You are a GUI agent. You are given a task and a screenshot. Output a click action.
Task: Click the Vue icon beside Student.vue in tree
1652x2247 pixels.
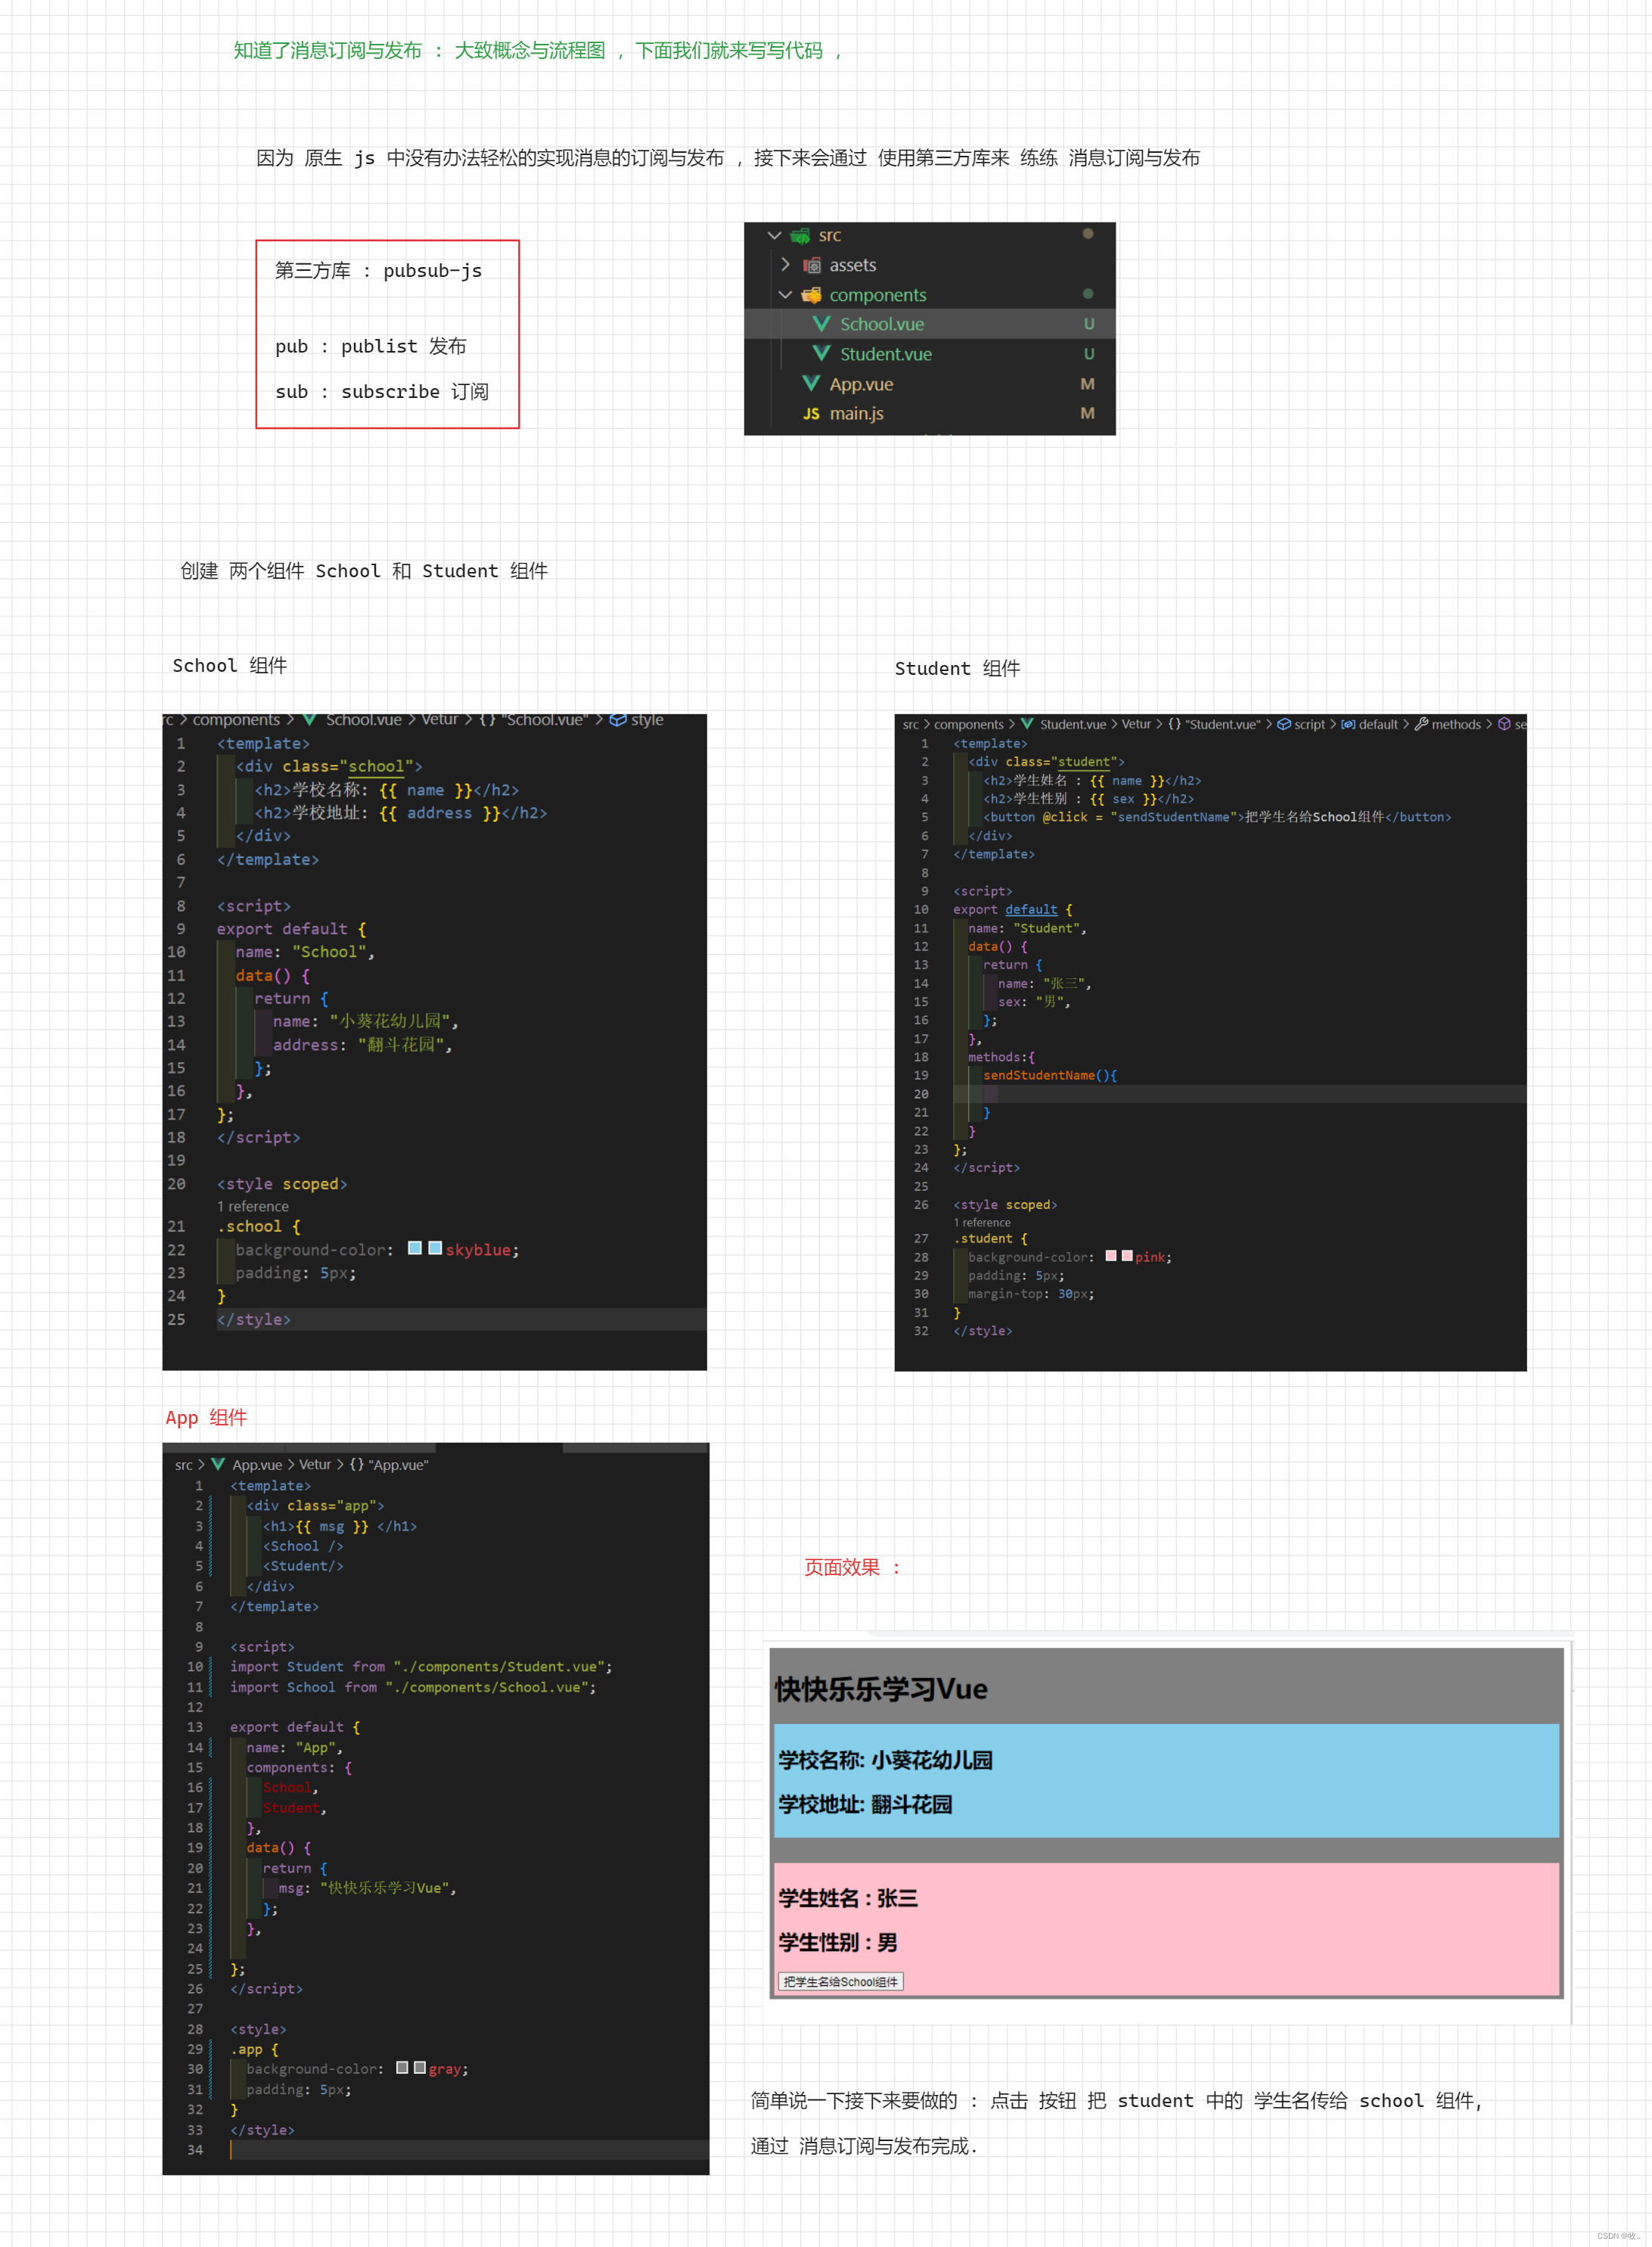point(822,354)
